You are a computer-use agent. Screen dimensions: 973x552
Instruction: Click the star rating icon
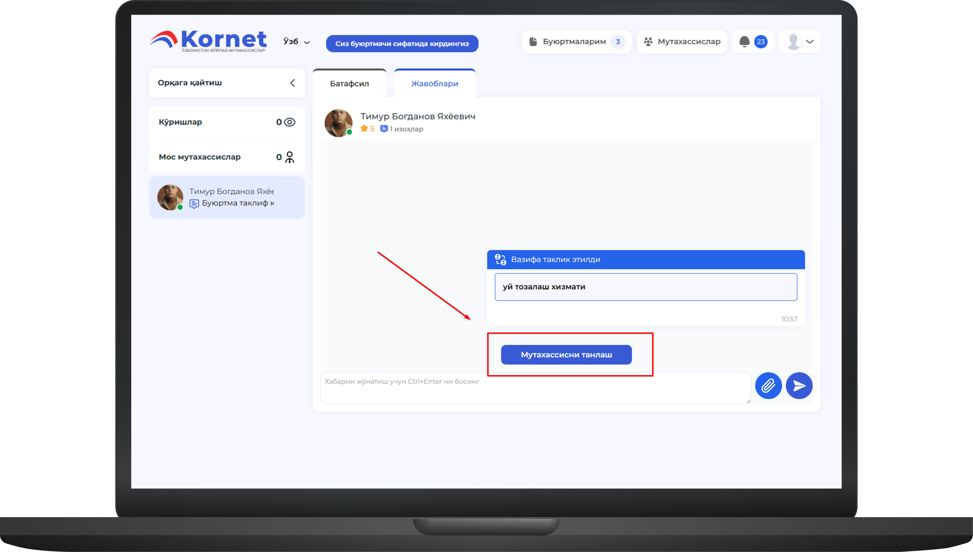pos(364,129)
